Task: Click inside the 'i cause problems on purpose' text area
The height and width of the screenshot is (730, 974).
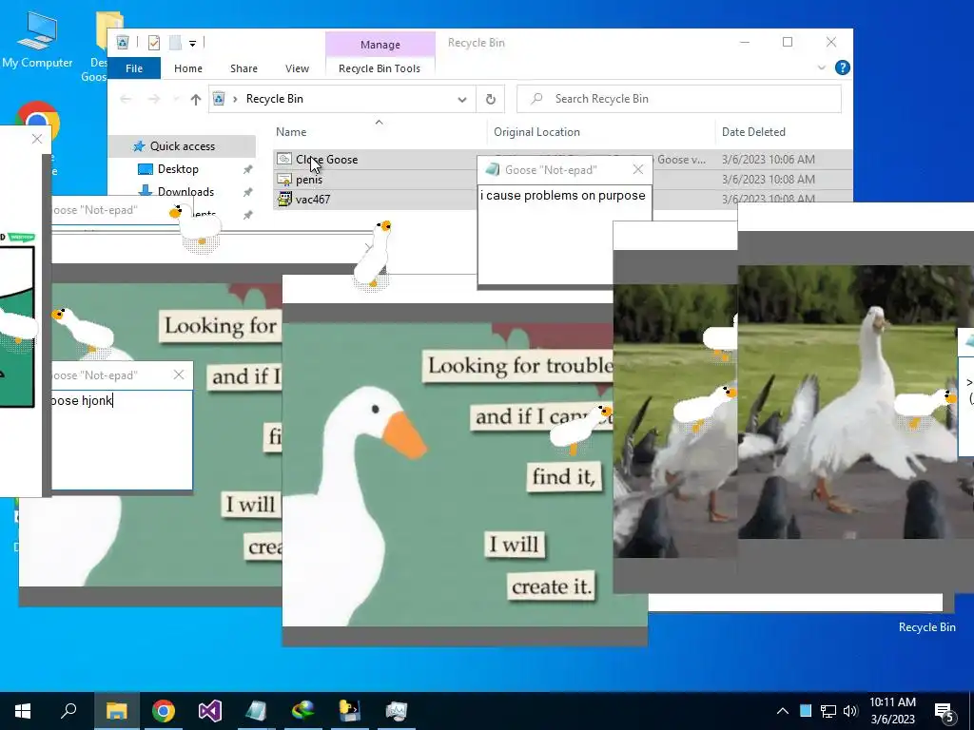Action: [564, 235]
